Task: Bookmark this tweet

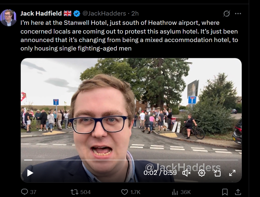Action: (x=225, y=192)
